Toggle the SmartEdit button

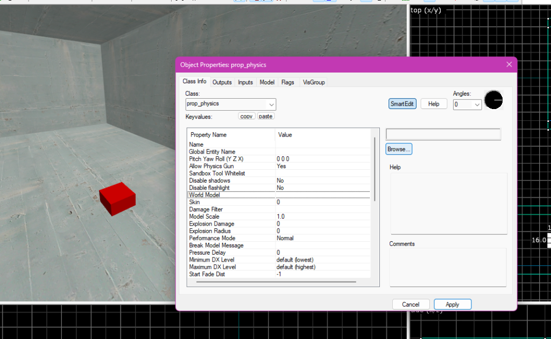(x=402, y=104)
